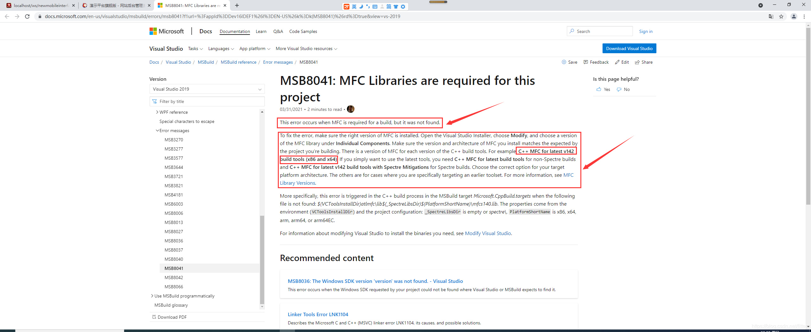This screenshot has width=811, height=332.
Task: Select MSB8042 in the tree
Action: [174, 278]
